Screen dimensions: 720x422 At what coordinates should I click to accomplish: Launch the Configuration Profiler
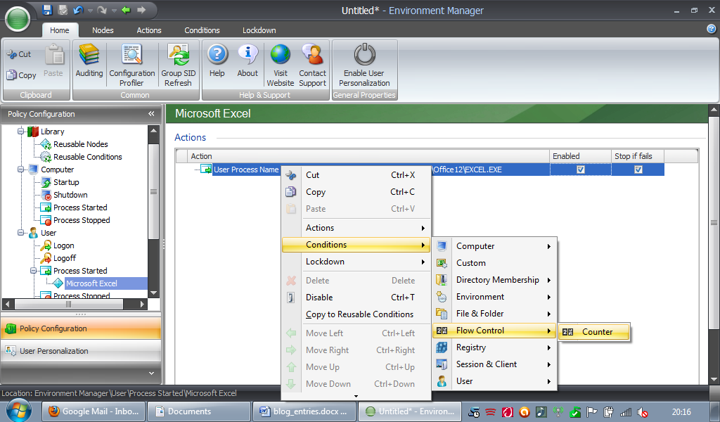(131, 65)
